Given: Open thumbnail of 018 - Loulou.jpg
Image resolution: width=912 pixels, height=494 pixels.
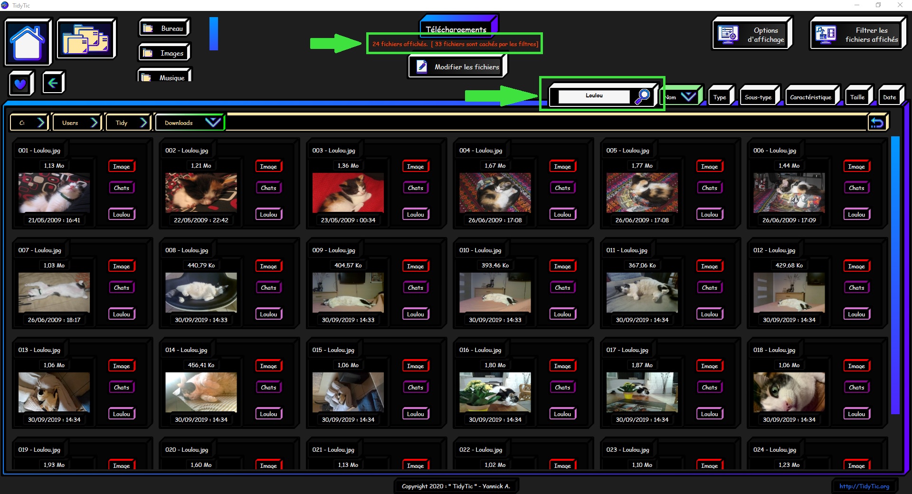Looking at the screenshot, I should click(789, 392).
